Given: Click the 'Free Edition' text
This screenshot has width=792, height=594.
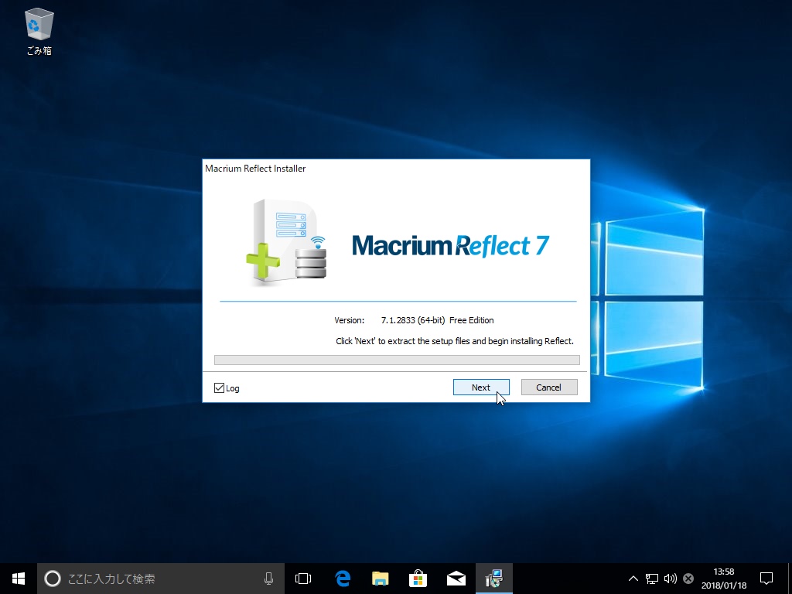Looking at the screenshot, I should click(471, 320).
